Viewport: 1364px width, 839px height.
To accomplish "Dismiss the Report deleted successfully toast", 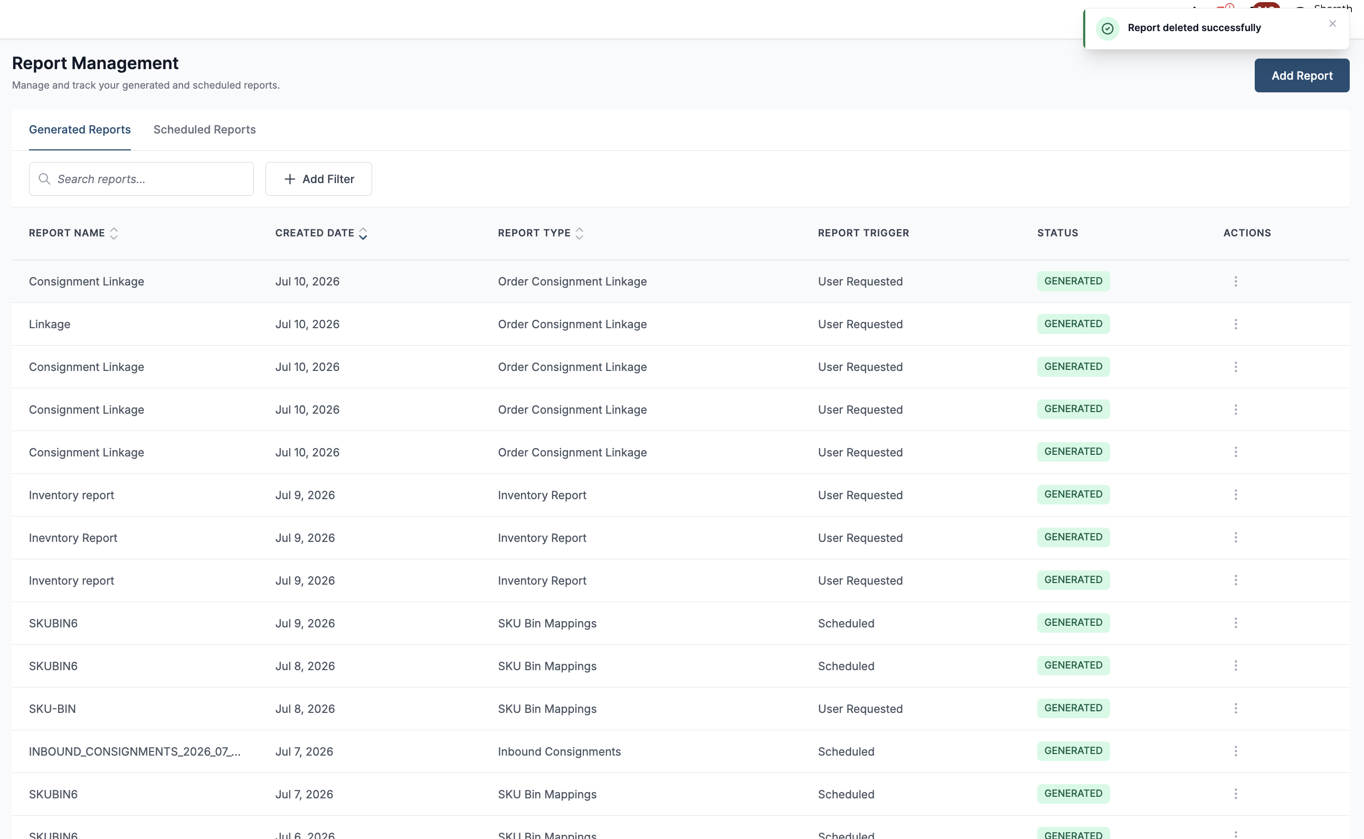I will click(x=1332, y=23).
